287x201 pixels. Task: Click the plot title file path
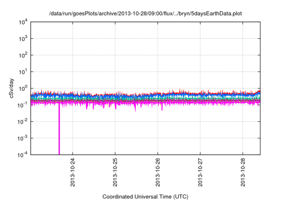point(145,14)
